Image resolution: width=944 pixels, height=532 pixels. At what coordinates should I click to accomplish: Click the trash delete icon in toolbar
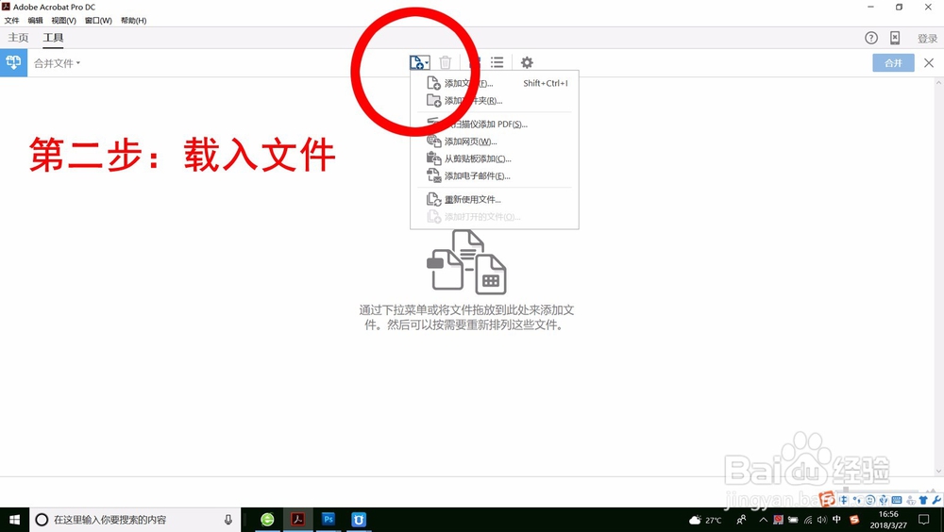[446, 62]
